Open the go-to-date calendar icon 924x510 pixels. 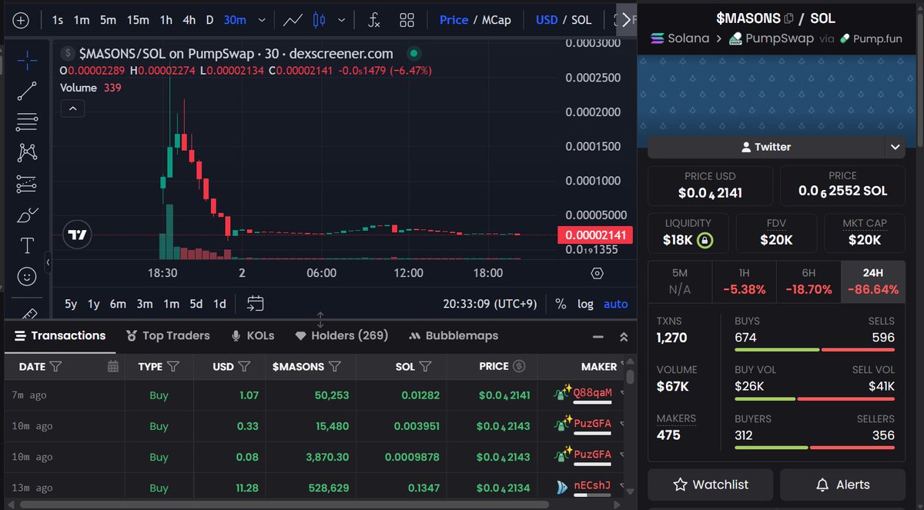[x=256, y=304]
